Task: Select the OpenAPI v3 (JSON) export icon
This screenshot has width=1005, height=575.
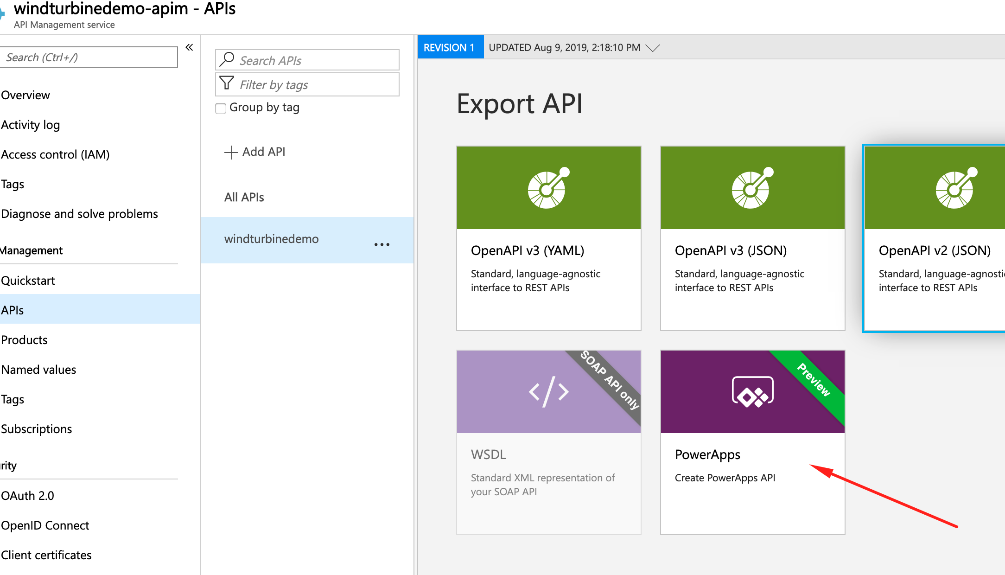Action: click(752, 187)
